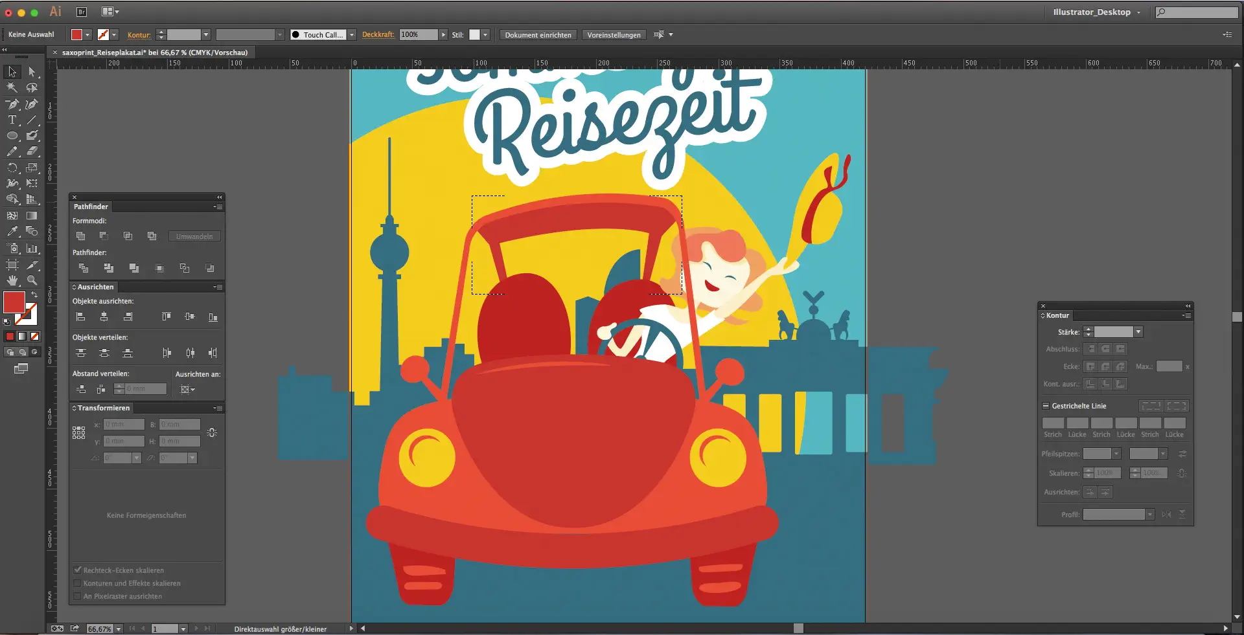This screenshot has width=1244, height=635.
Task: Click the 'Dokument einrichten' button
Action: click(538, 35)
